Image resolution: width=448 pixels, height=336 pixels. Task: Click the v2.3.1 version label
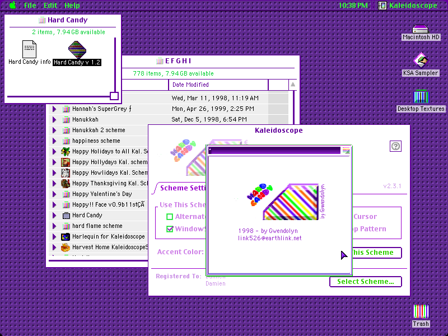pos(392,186)
